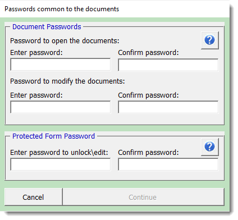Screen dimensions: 238x220
Task: Click 'Confirm password:' label in Protected Form group
Action: pyautogui.click(x=148, y=153)
